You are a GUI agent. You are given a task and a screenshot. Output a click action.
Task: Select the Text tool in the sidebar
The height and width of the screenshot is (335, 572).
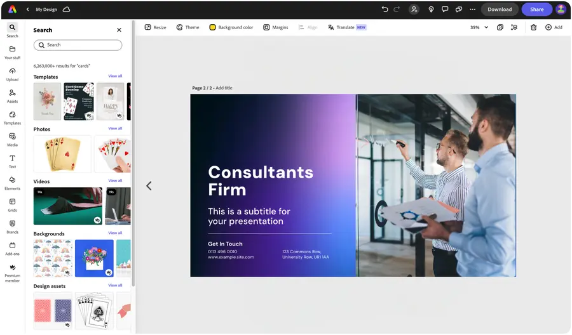[13, 162]
